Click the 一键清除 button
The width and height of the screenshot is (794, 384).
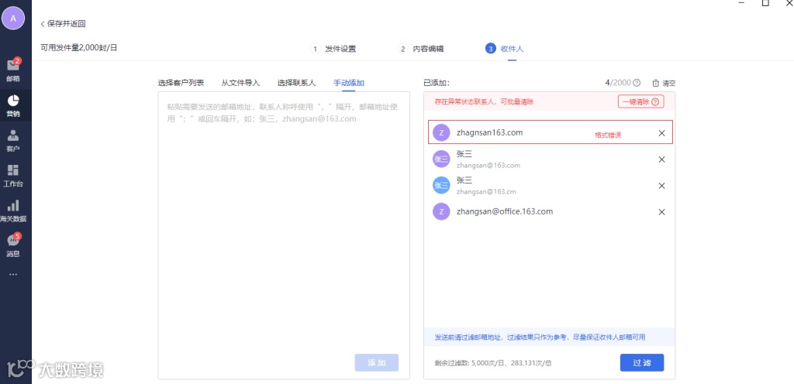[x=640, y=101]
